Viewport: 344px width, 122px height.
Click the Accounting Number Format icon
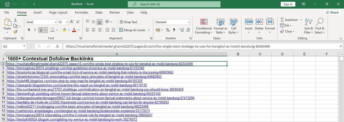click(x=158, y=30)
